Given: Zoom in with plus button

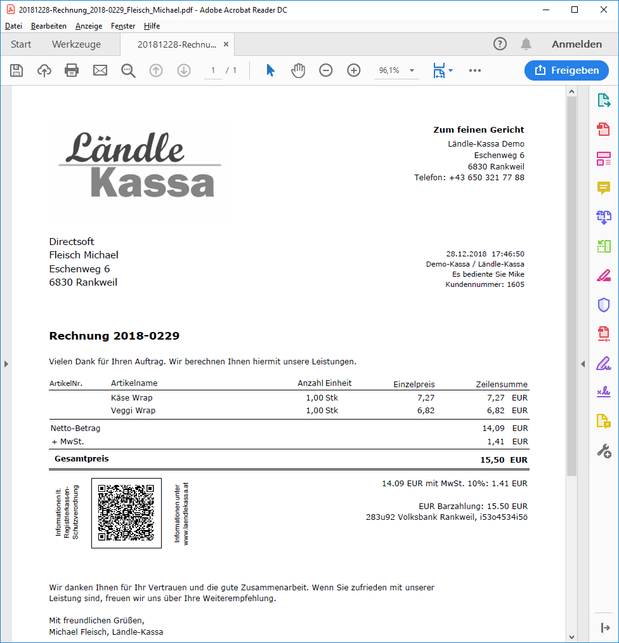Looking at the screenshot, I should (x=353, y=70).
